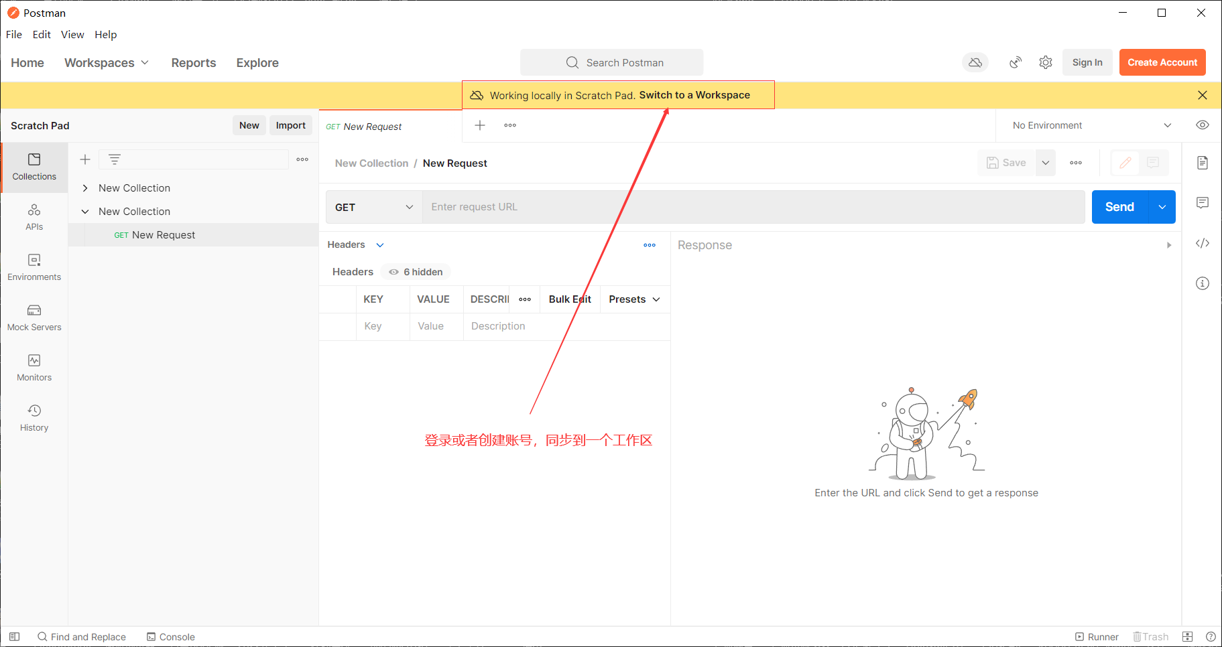This screenshot has width=1222, height=647.
Task: Open Comments panel in right sidebar
Action: 1203,203
